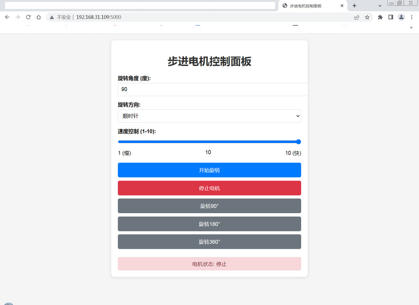This screenshot has width=419, height=305.
Task: Expand hidden bookmarks overflow chevron
Action: (411, 28)
